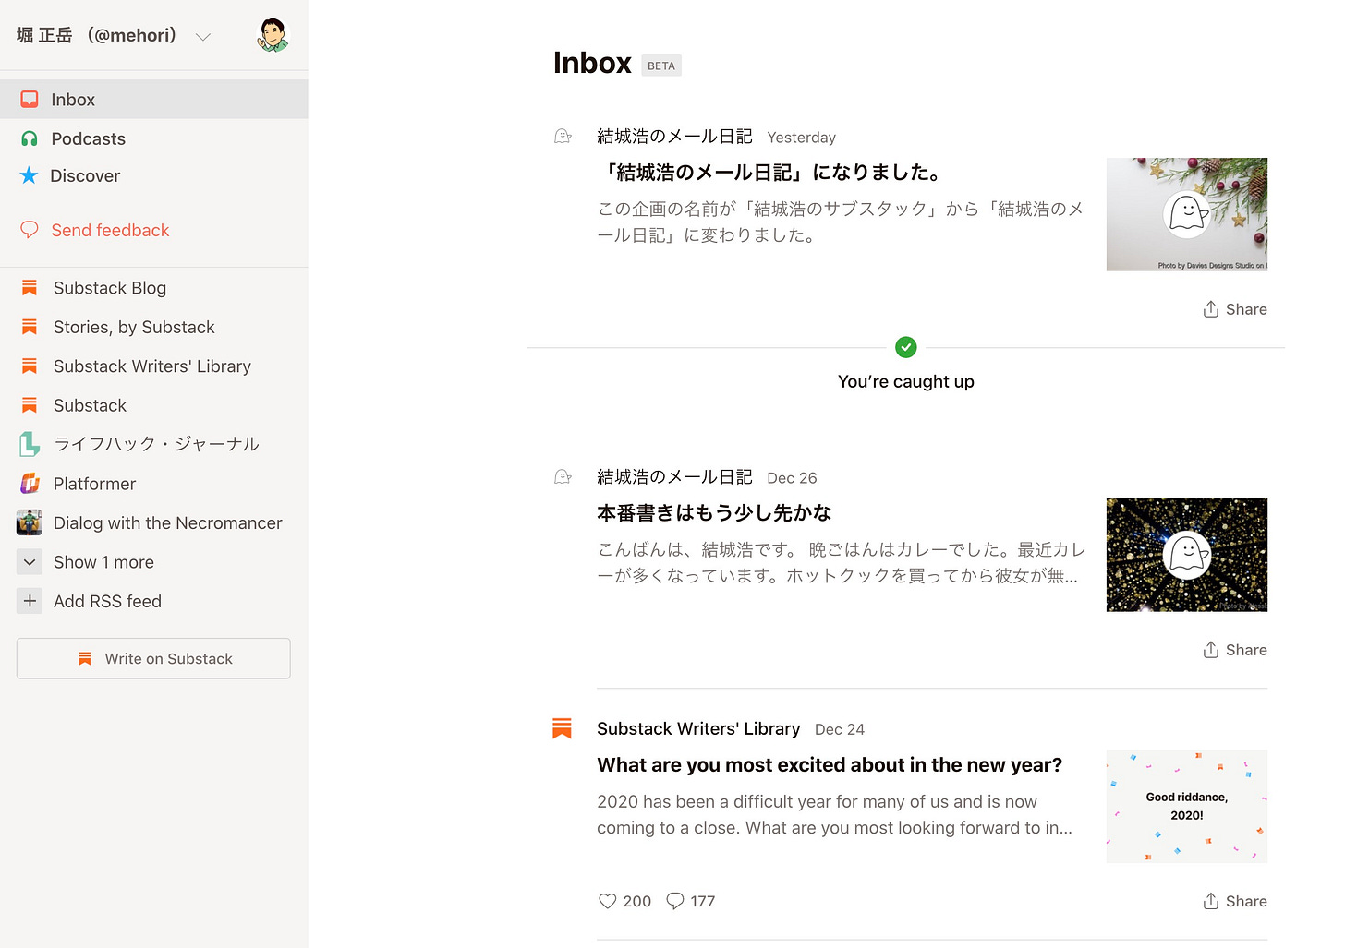Screen dimensions: 1345x948
Task: Click the Stories, by Substack bookmark icon
Action: [x=30, y=327]
